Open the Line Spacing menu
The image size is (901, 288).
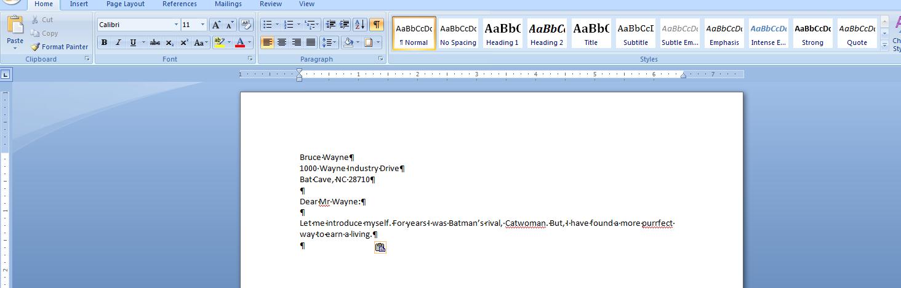pos(329,42)
